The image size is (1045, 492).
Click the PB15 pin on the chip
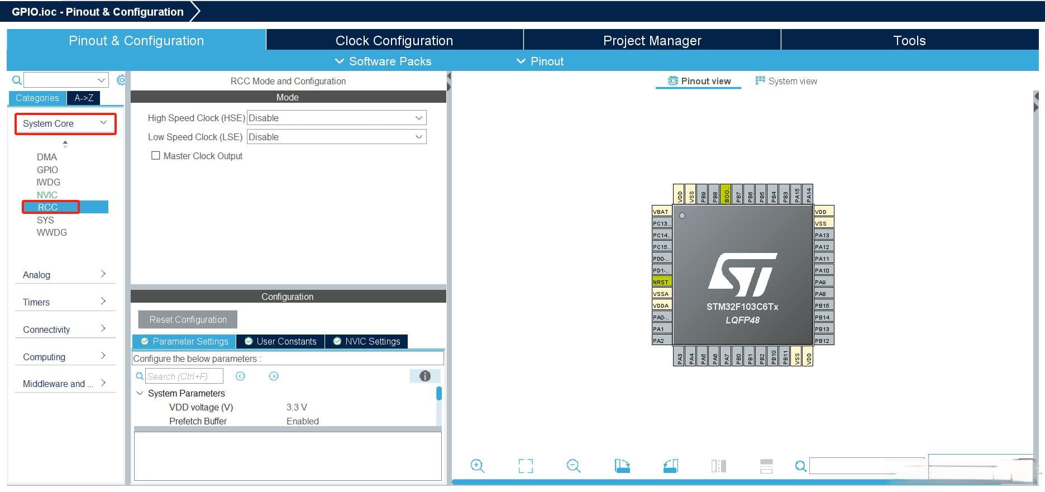[x=824, y=305]
